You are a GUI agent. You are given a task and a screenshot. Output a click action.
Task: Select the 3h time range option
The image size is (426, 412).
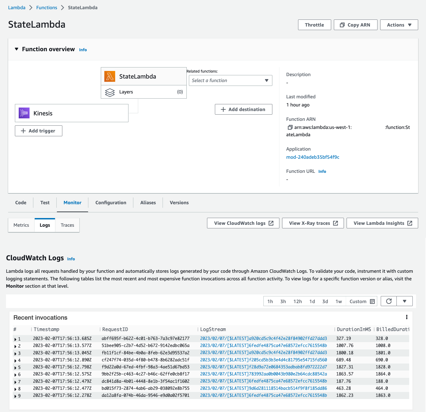(x=283, y=301)
